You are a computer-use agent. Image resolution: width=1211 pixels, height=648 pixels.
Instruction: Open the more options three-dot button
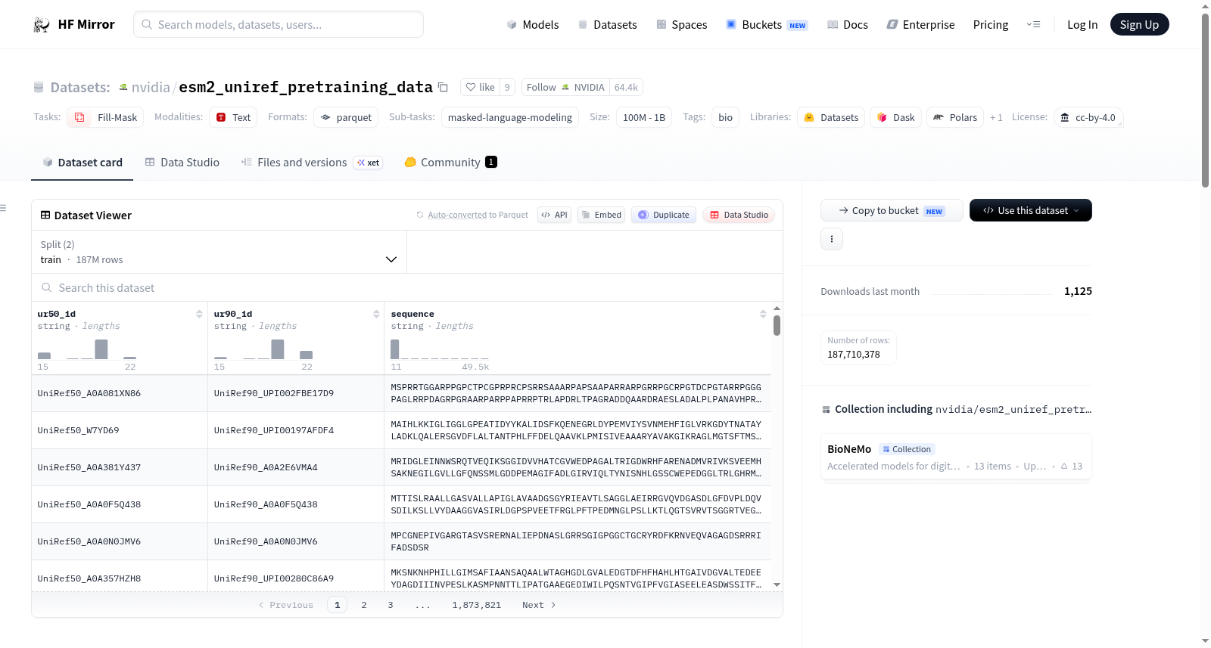(x=832, y=239)
